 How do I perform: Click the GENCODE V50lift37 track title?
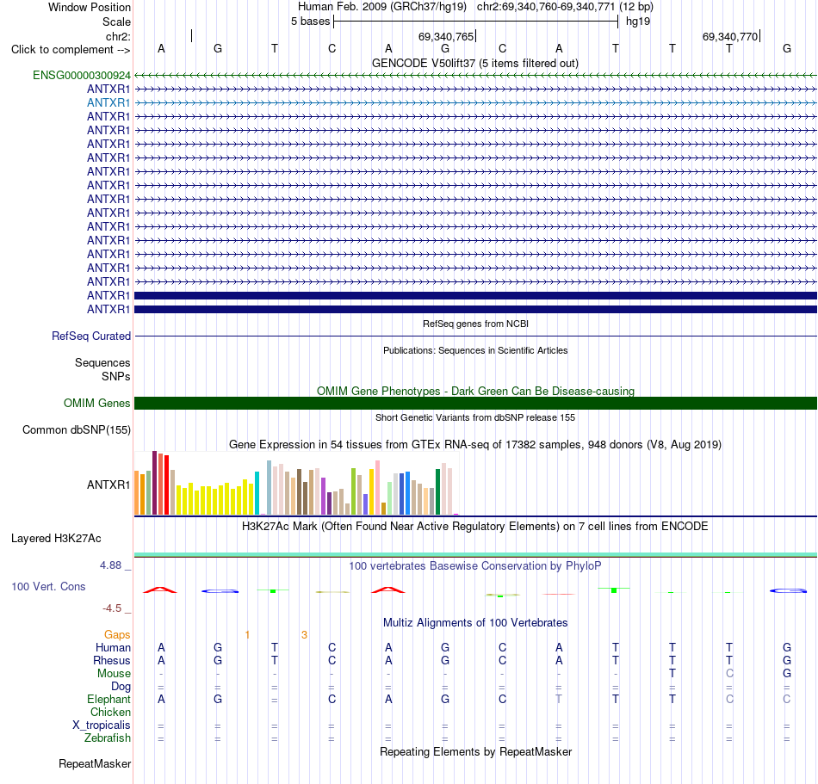475,63
